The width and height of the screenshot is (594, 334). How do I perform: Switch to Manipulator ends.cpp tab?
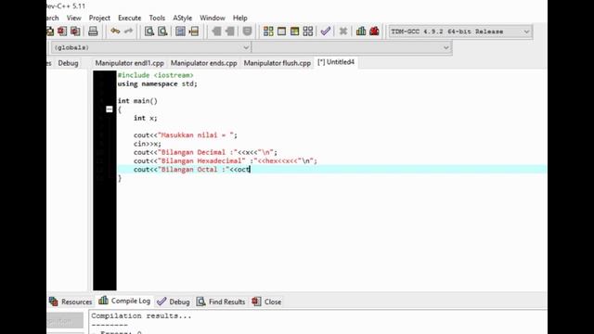(x=204, y=63)
